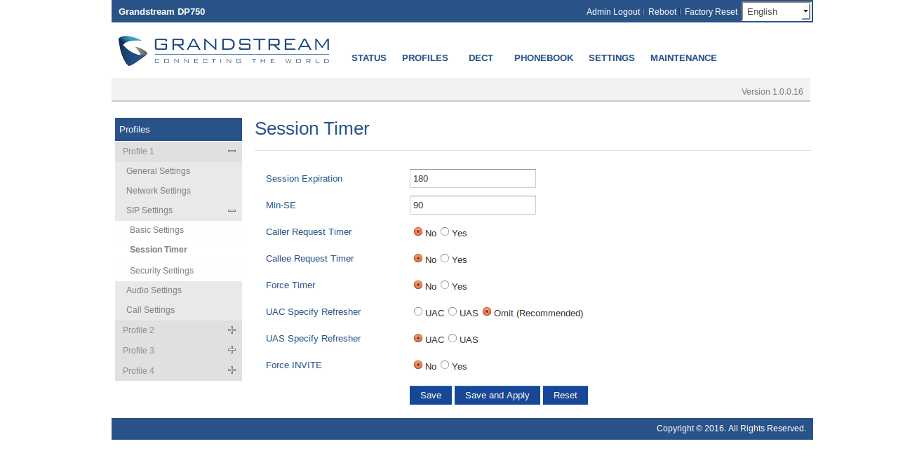Open the STATUS menu

pos(368,58)
